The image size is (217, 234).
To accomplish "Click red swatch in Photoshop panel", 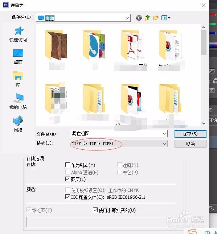I will coord(212,15).
